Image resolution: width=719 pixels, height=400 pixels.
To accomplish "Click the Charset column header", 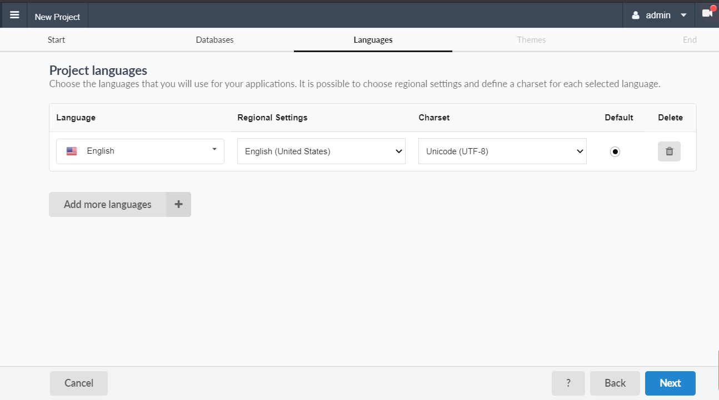I will pos(434,118).
